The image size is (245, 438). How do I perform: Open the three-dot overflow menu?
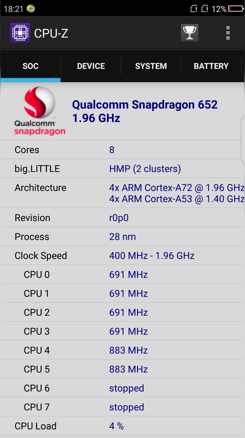pos(228,33)
